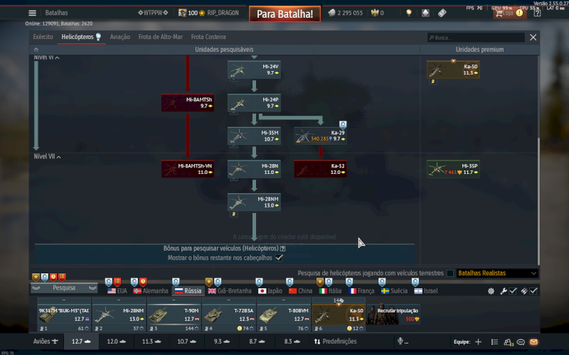The width and height of the screenshot is (569, 355).
Task: Select the premium Ka-50 in tree
Action: pyautogui.click(x=453, y=70)
